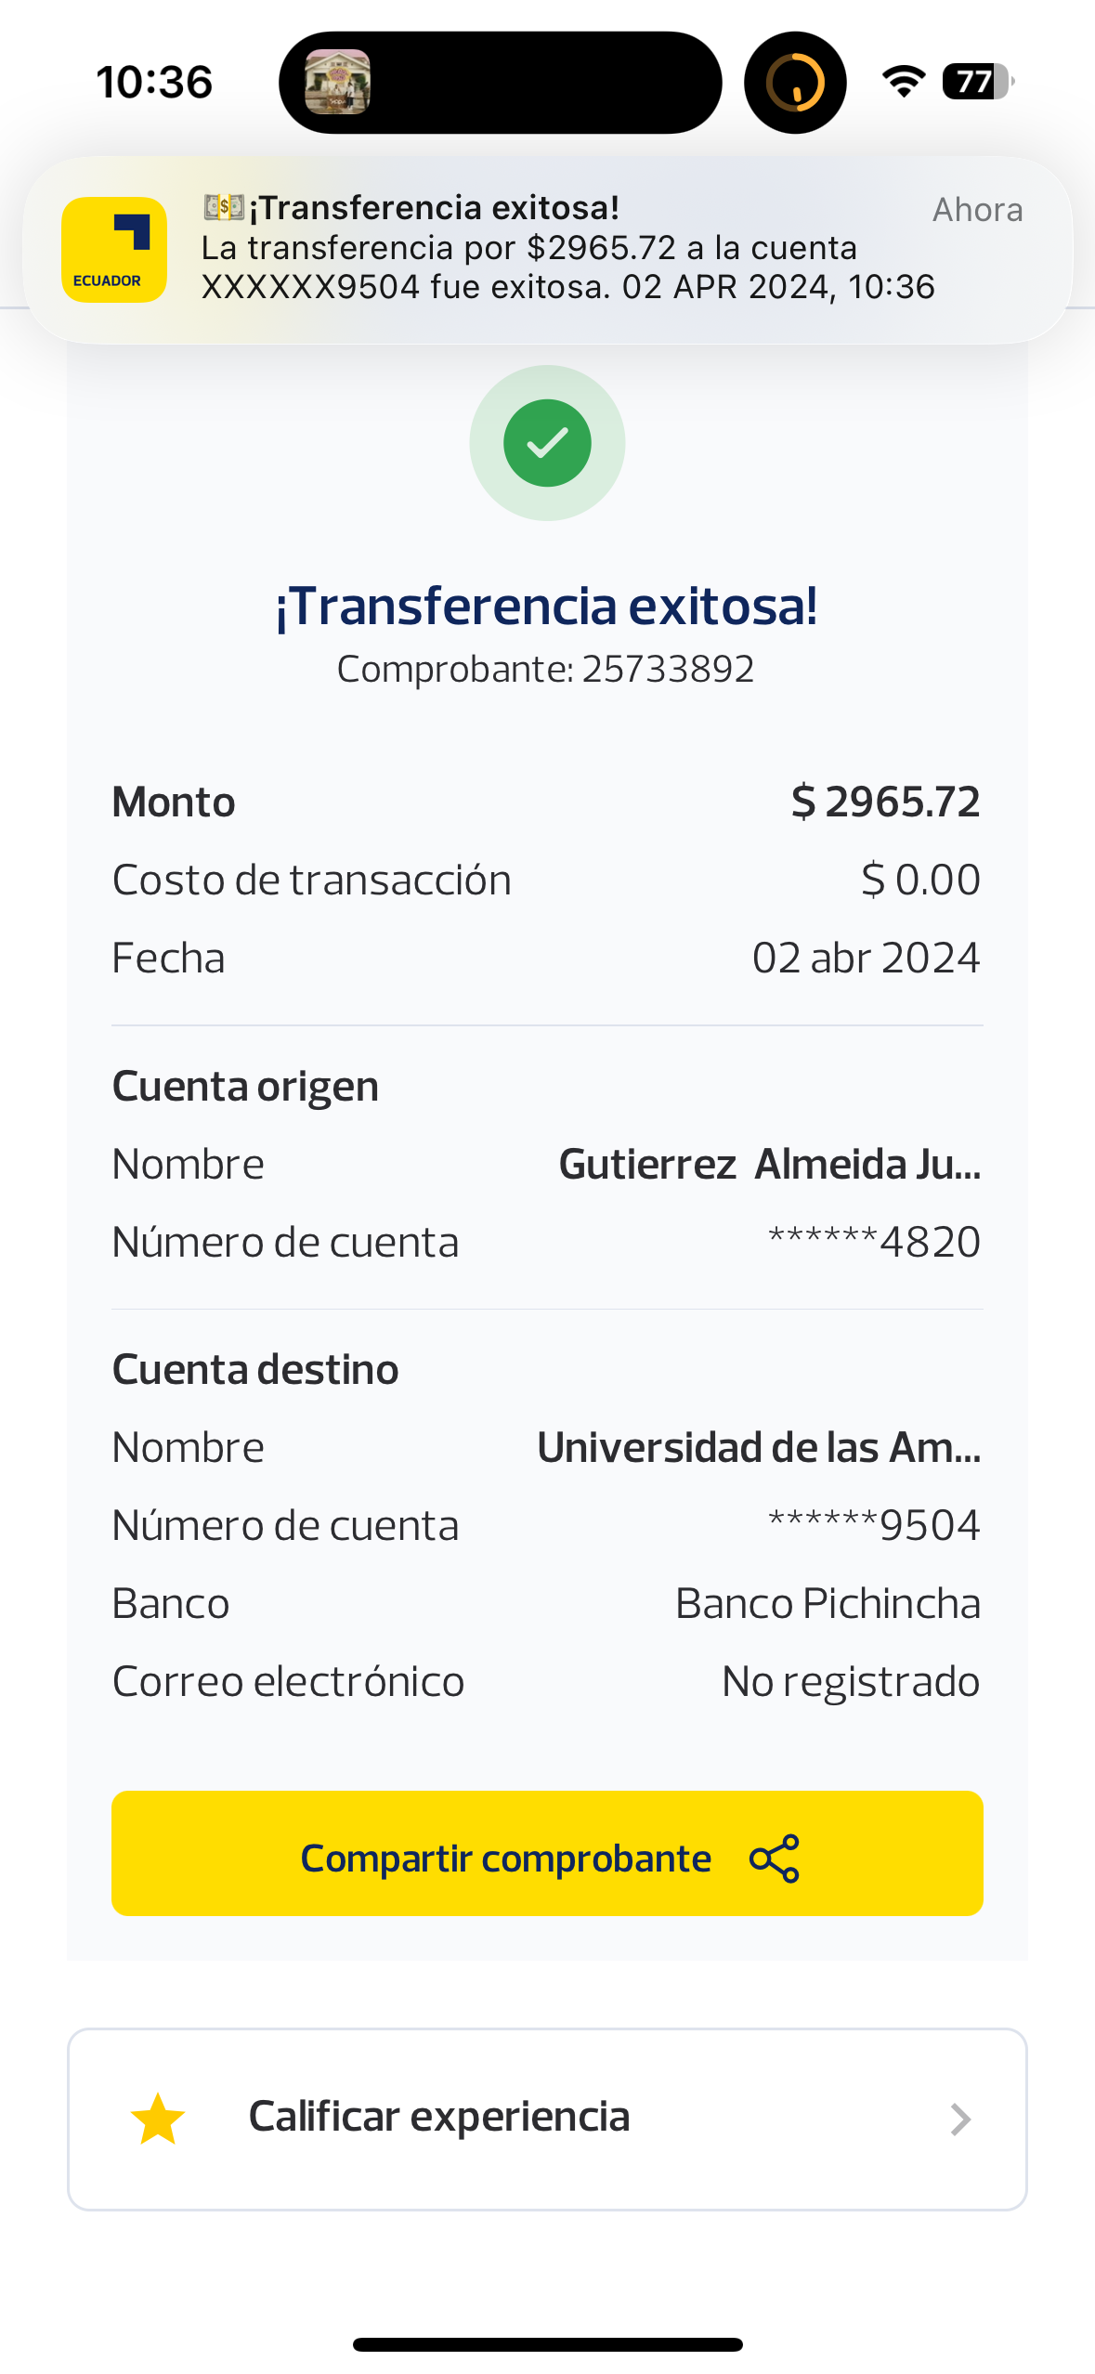Tap the orange activity ring icon
The width and height of the screenshot is (1095, 2374).
(x=795, y=82)
